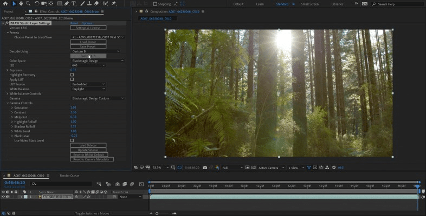Image resolution: width=426 pixels, height=216 pixels.
Task: Check the Apply LUT checkbox
Action: [72, 79]
